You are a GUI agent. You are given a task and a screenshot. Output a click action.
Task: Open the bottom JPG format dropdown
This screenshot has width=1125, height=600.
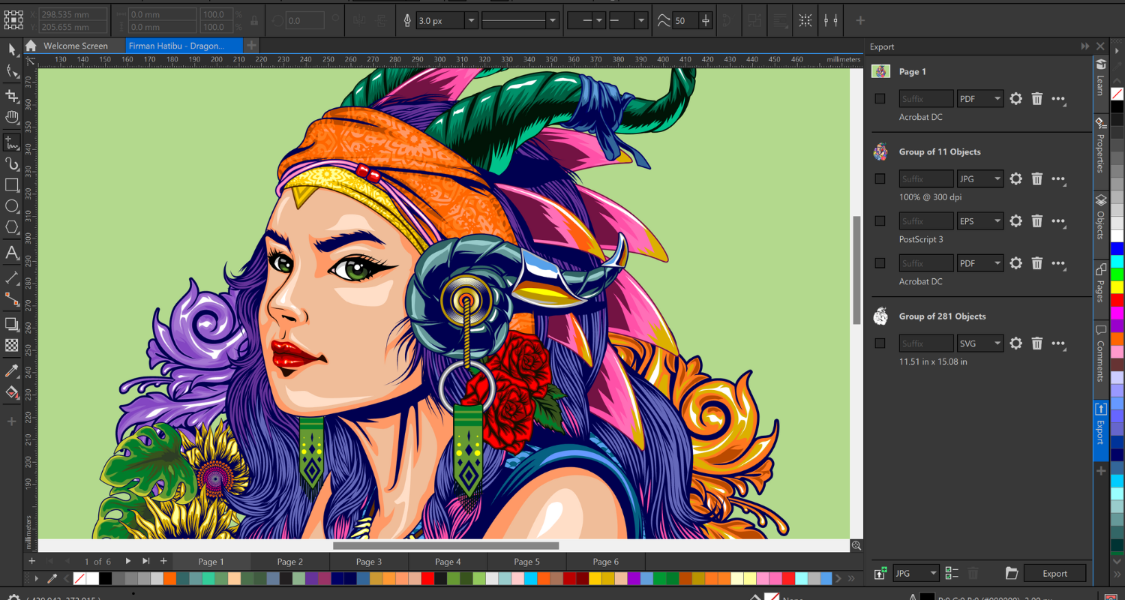coord(916,573)
